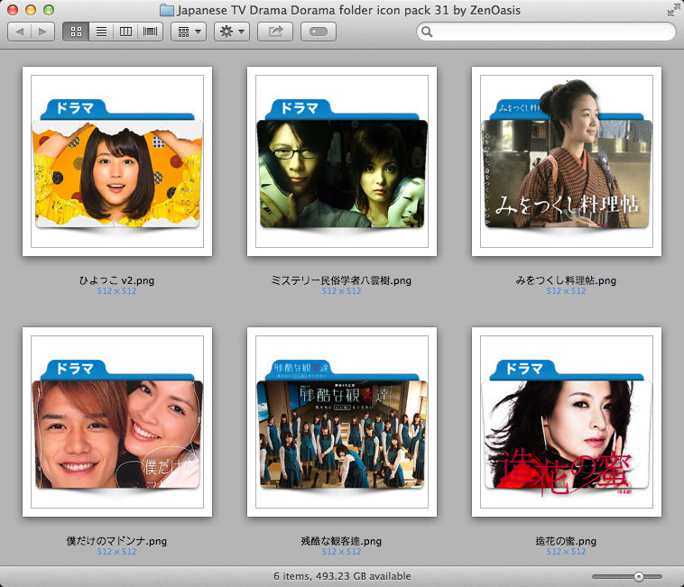Screen dimensions: 684x587
Task: Enter full screen with the expand arrows
Action: pyautogui.click(x=673, y=10)
